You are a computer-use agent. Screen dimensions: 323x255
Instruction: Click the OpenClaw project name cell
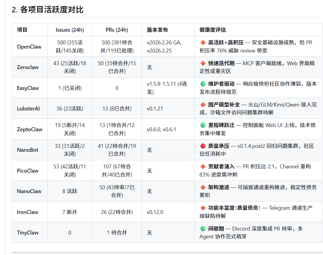[29, 47]
